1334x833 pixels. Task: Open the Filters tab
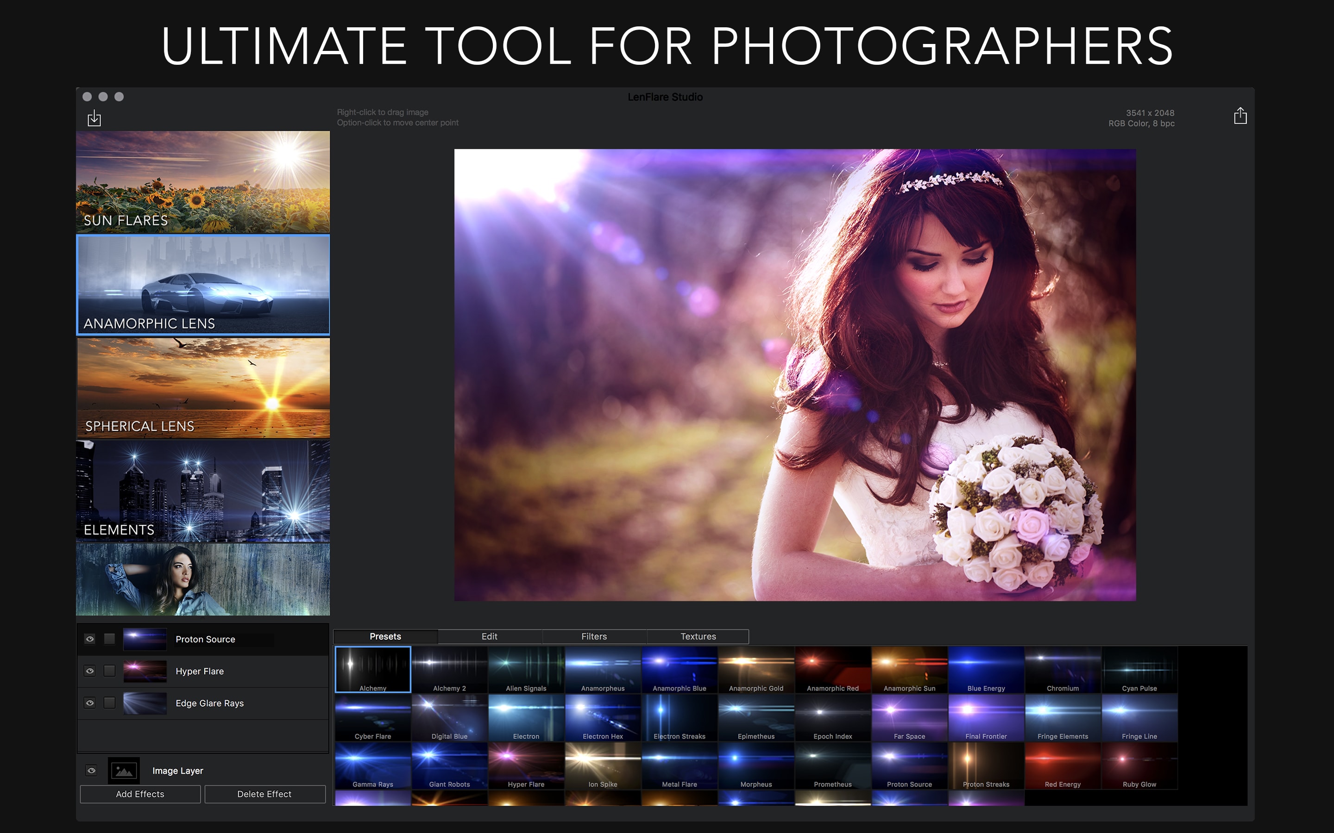(594, 636)
